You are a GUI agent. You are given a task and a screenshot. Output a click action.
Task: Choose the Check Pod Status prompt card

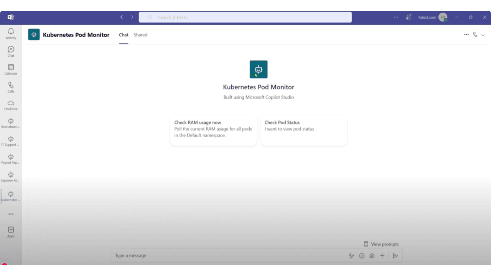coord(304,130)
